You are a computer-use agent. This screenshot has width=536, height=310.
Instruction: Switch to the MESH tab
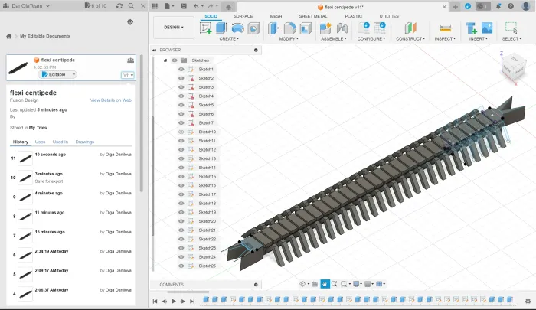pos(276,16)
